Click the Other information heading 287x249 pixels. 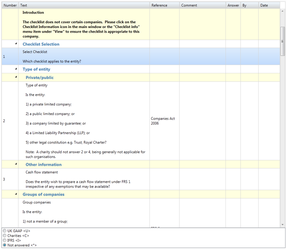pos(44,164)
